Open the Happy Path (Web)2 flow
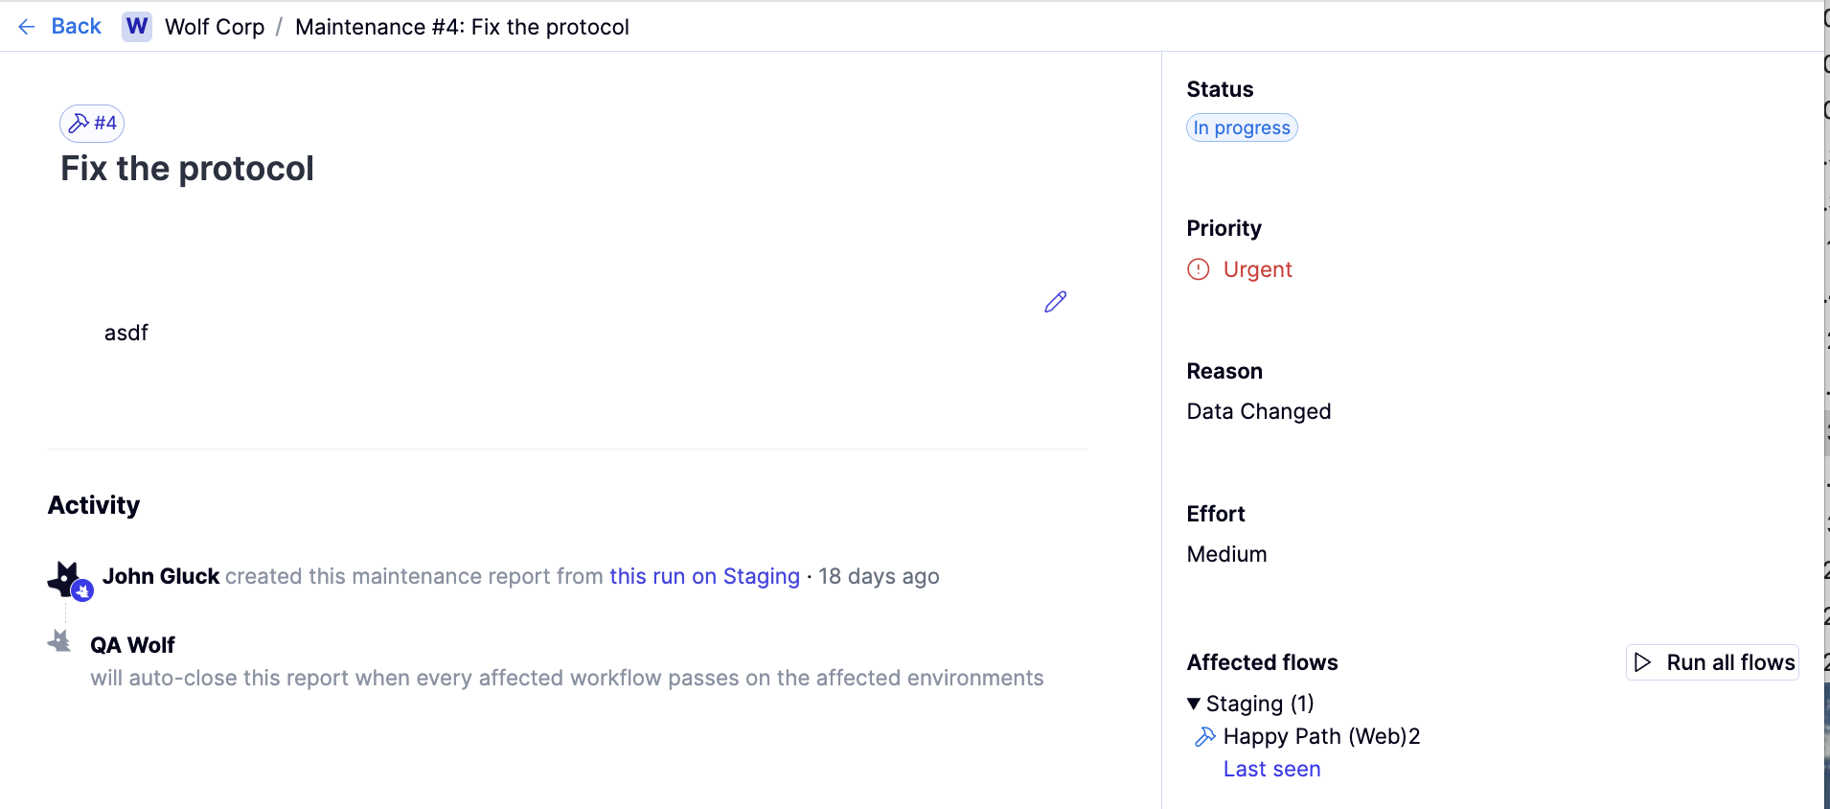Image resolution: width=1830 pixels, height=809 pixels. [1321, 736]
